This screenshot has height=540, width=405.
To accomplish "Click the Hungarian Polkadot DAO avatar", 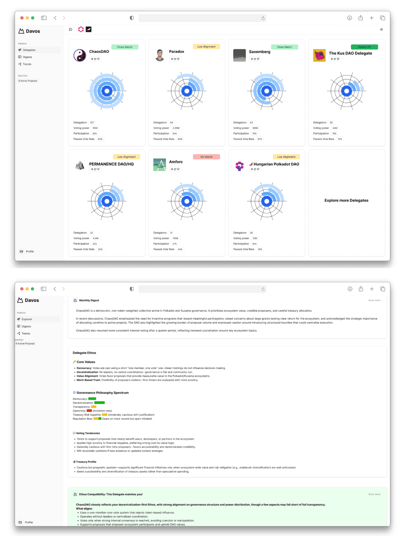I will click(239, 166).
